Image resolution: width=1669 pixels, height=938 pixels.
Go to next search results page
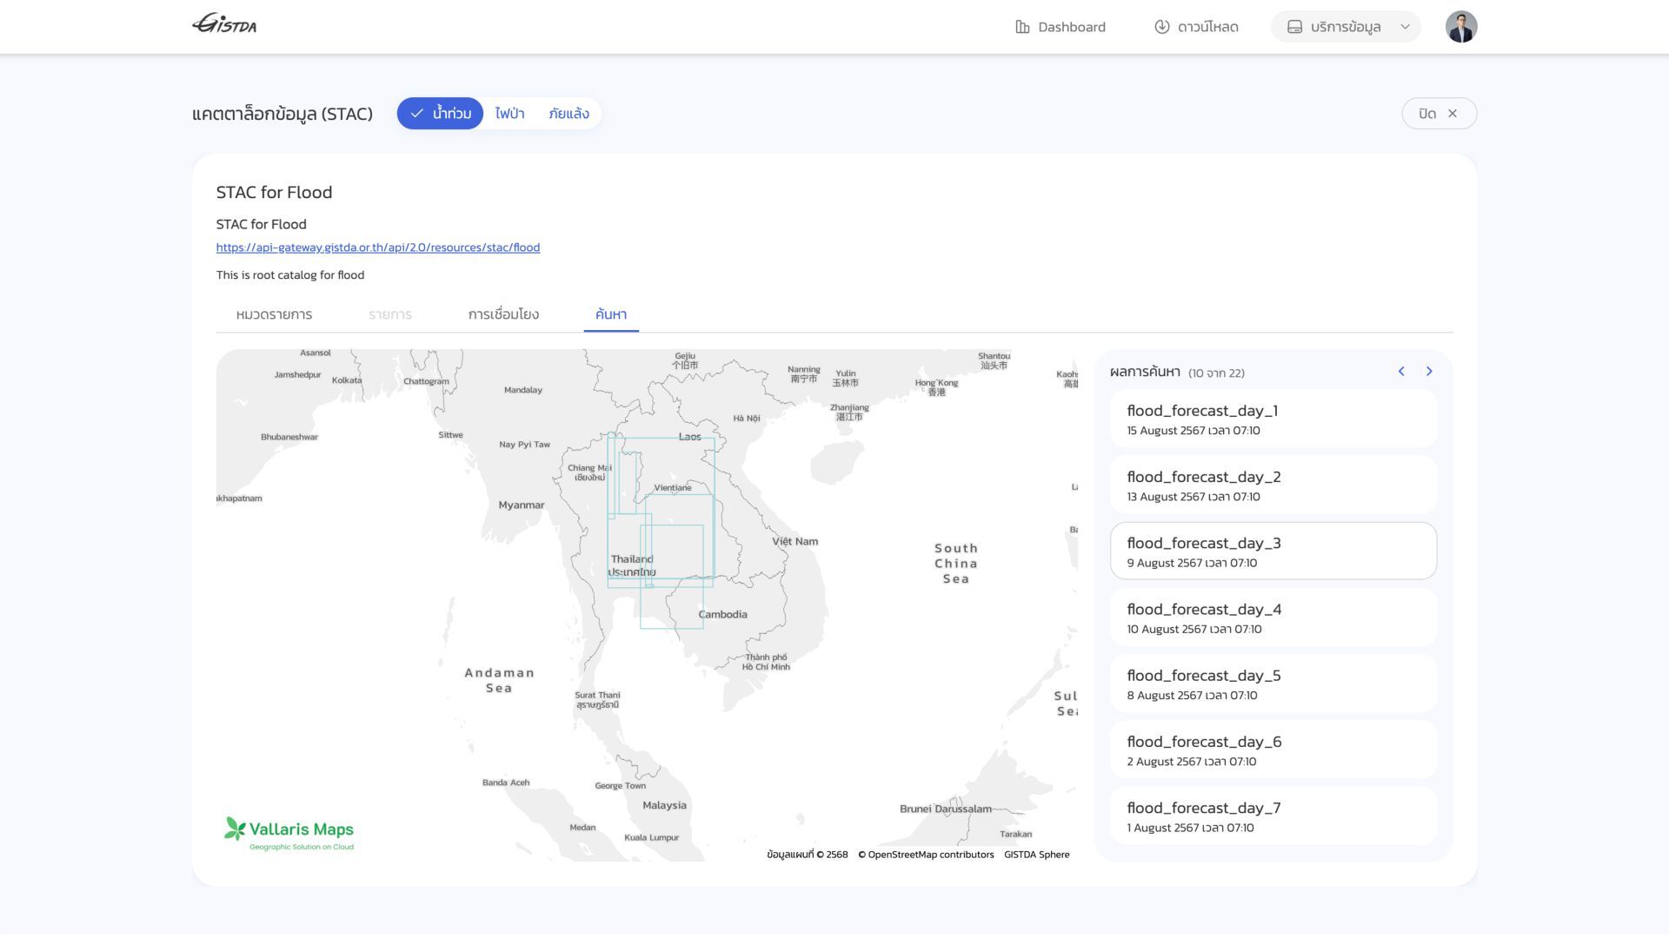click(1429, 372)
